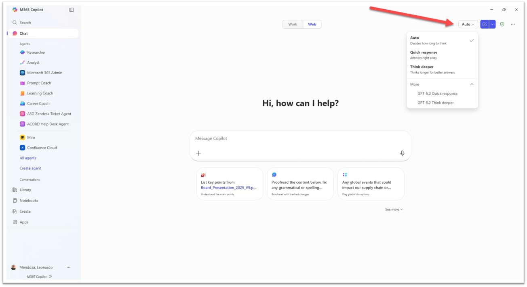The image size is (527, 287).
Task: Collapse the More section in model menu
Action: click(472, 84)
